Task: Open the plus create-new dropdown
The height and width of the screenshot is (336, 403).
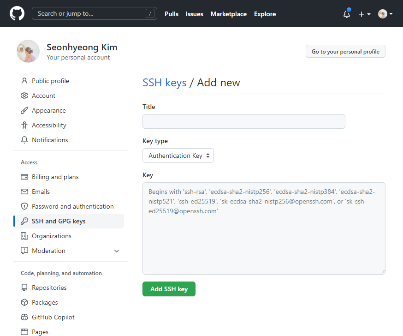Action: point(364,14)
